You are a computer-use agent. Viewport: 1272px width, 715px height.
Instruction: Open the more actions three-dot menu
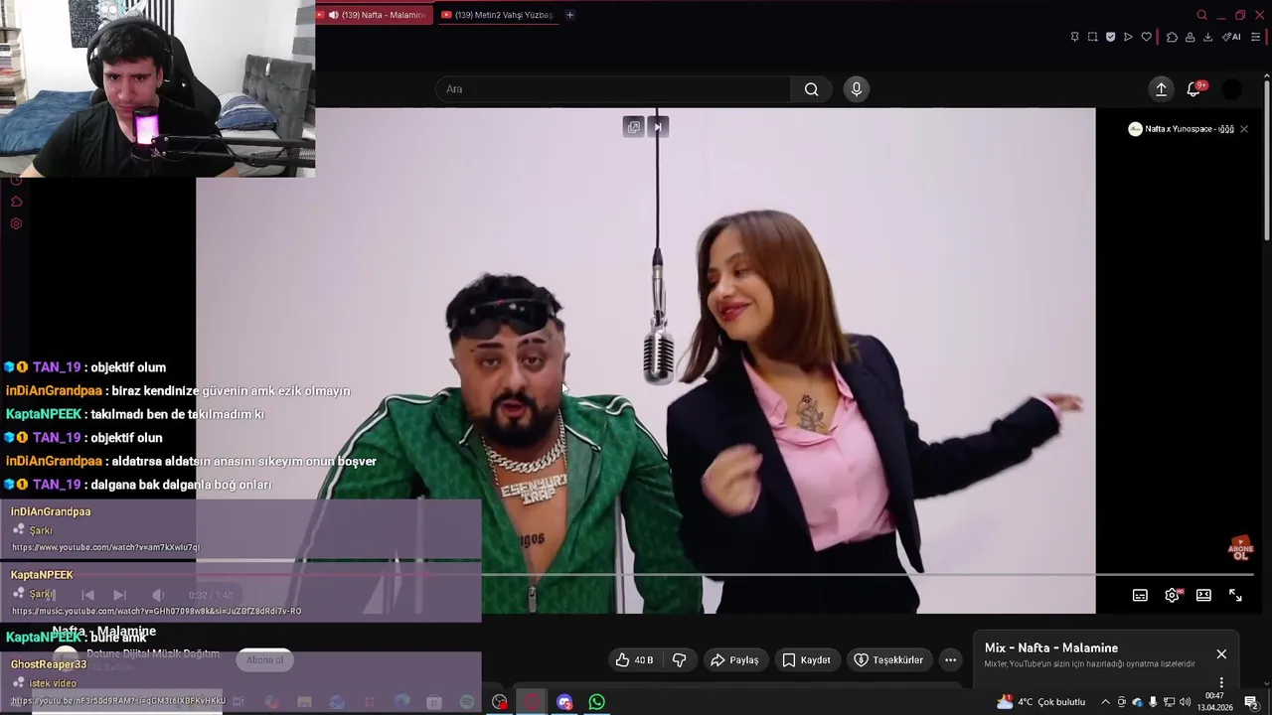tap(950, 659)
